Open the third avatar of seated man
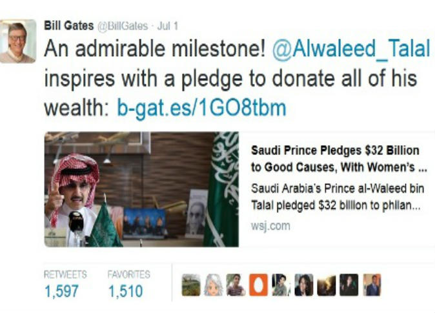 236,285
